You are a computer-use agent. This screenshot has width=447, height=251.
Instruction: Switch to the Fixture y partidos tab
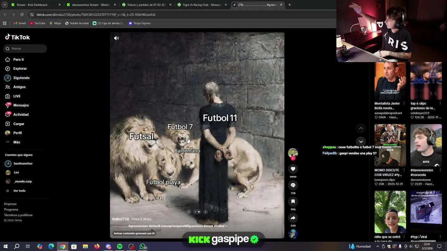(x=146, y=5)
